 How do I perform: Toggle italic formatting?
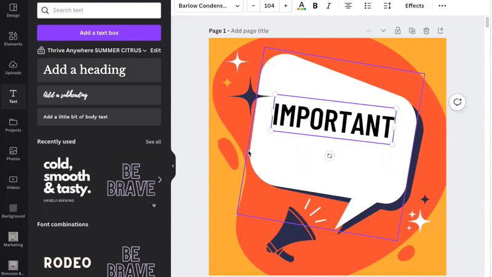coord(328,6)
